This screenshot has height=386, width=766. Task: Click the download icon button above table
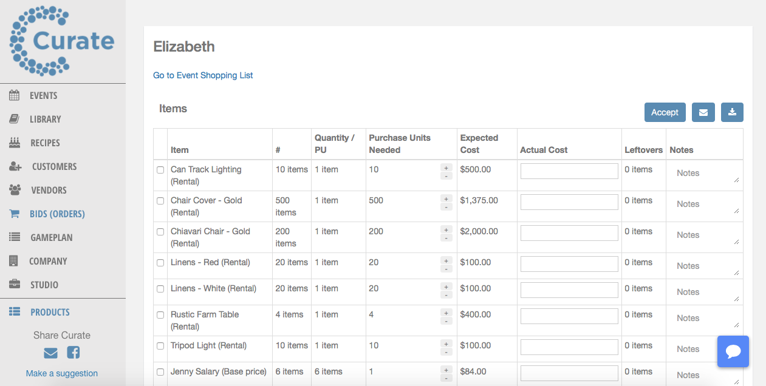pyautogui.click(x=732, y=112)
